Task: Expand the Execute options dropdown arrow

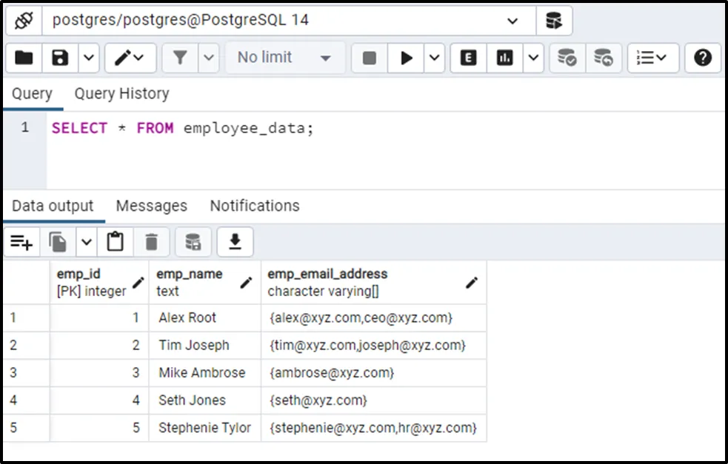Action: (434, 58)
